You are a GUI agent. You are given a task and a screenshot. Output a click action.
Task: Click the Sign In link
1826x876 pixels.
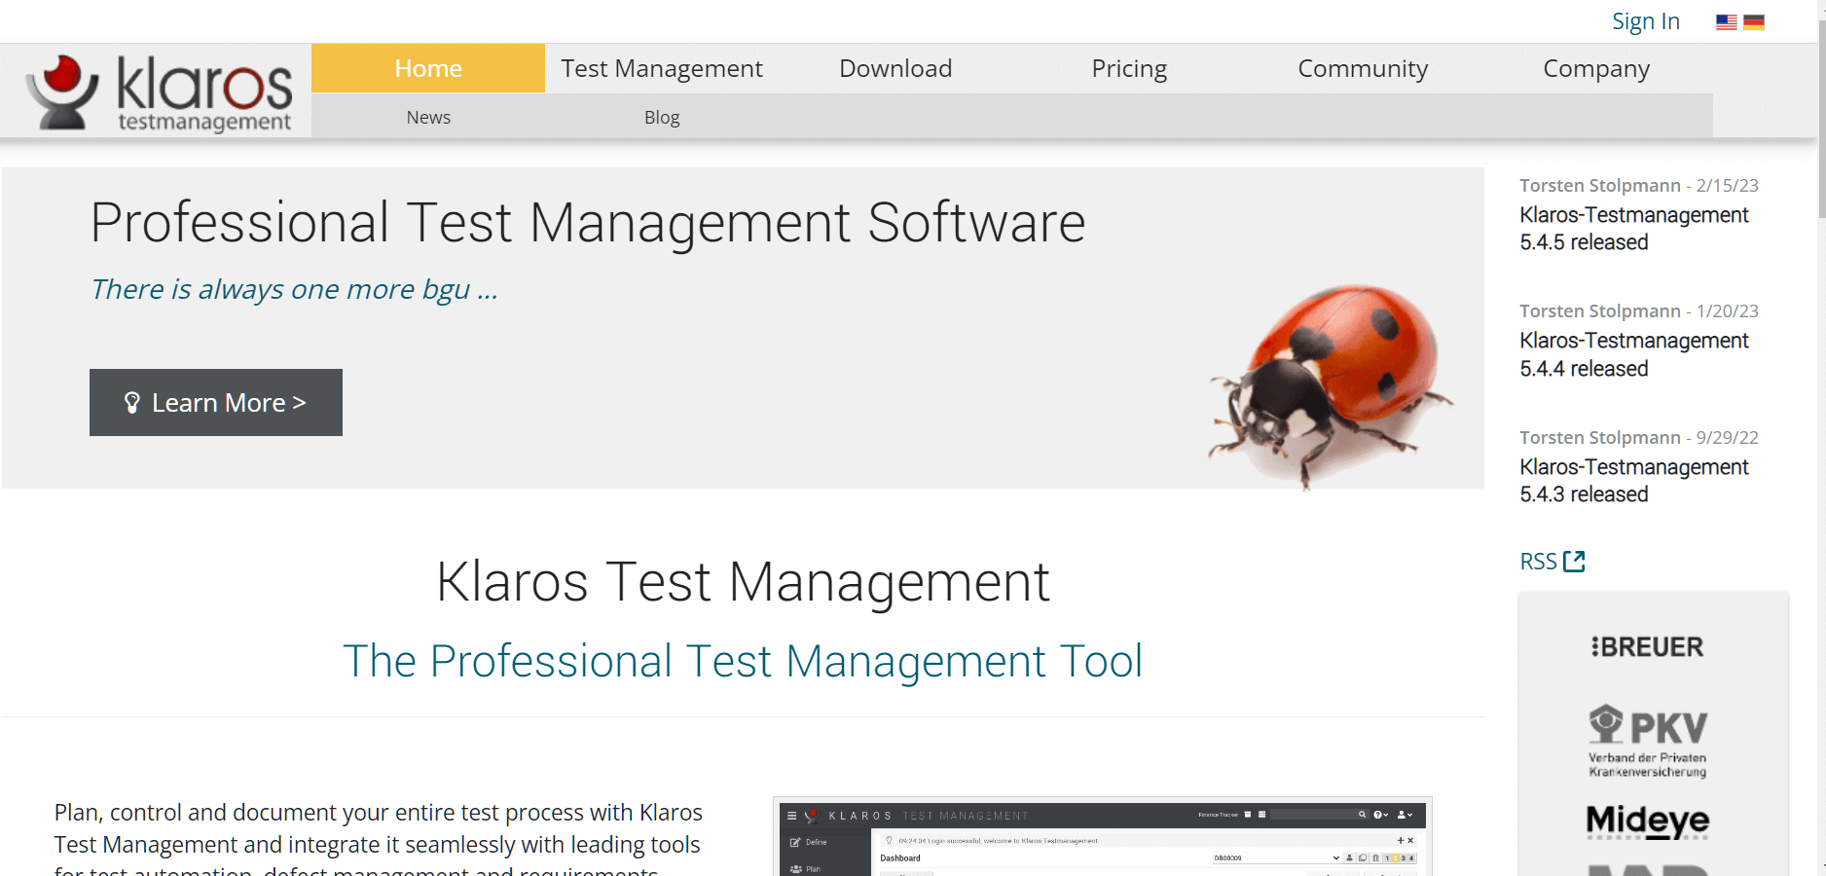click(1646, 21)
